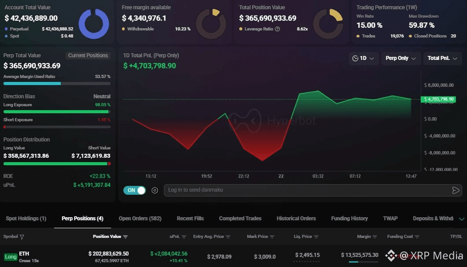The height and width of the screenshot is (267, 467).
Task: Go to the Recent Fills tab
Action: coord(190,219)
